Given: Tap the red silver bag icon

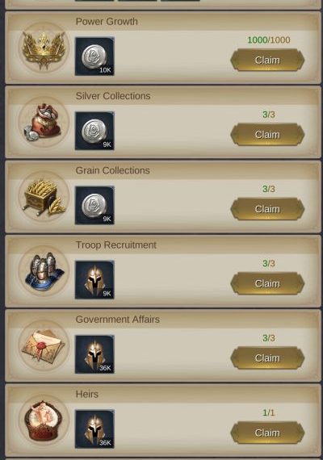Looking at the screenshot, I should (x=44, y=122).
